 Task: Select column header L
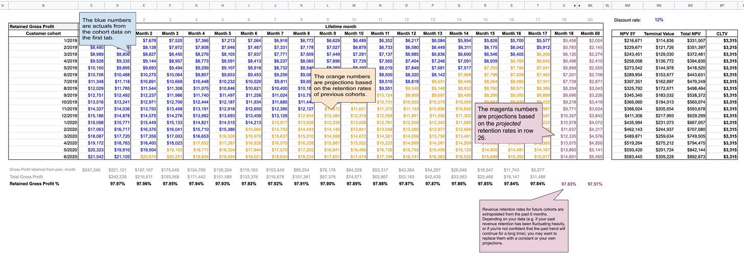tap(329, 5)
